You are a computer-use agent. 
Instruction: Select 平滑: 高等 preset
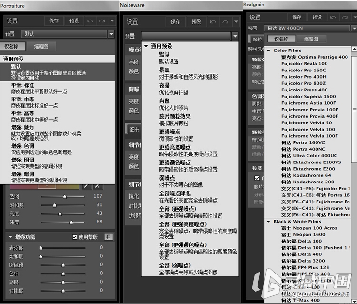tap(57, 116)
